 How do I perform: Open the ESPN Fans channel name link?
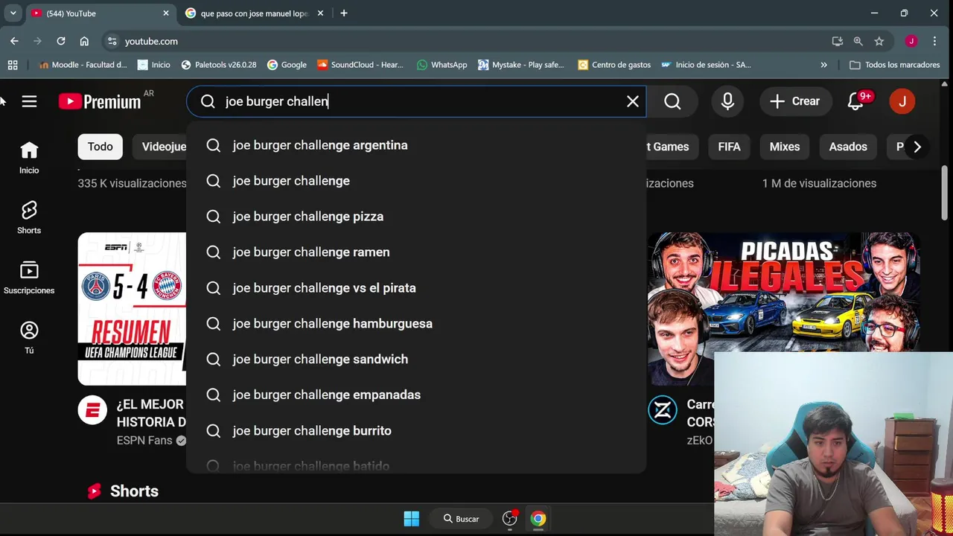point(144,440)
